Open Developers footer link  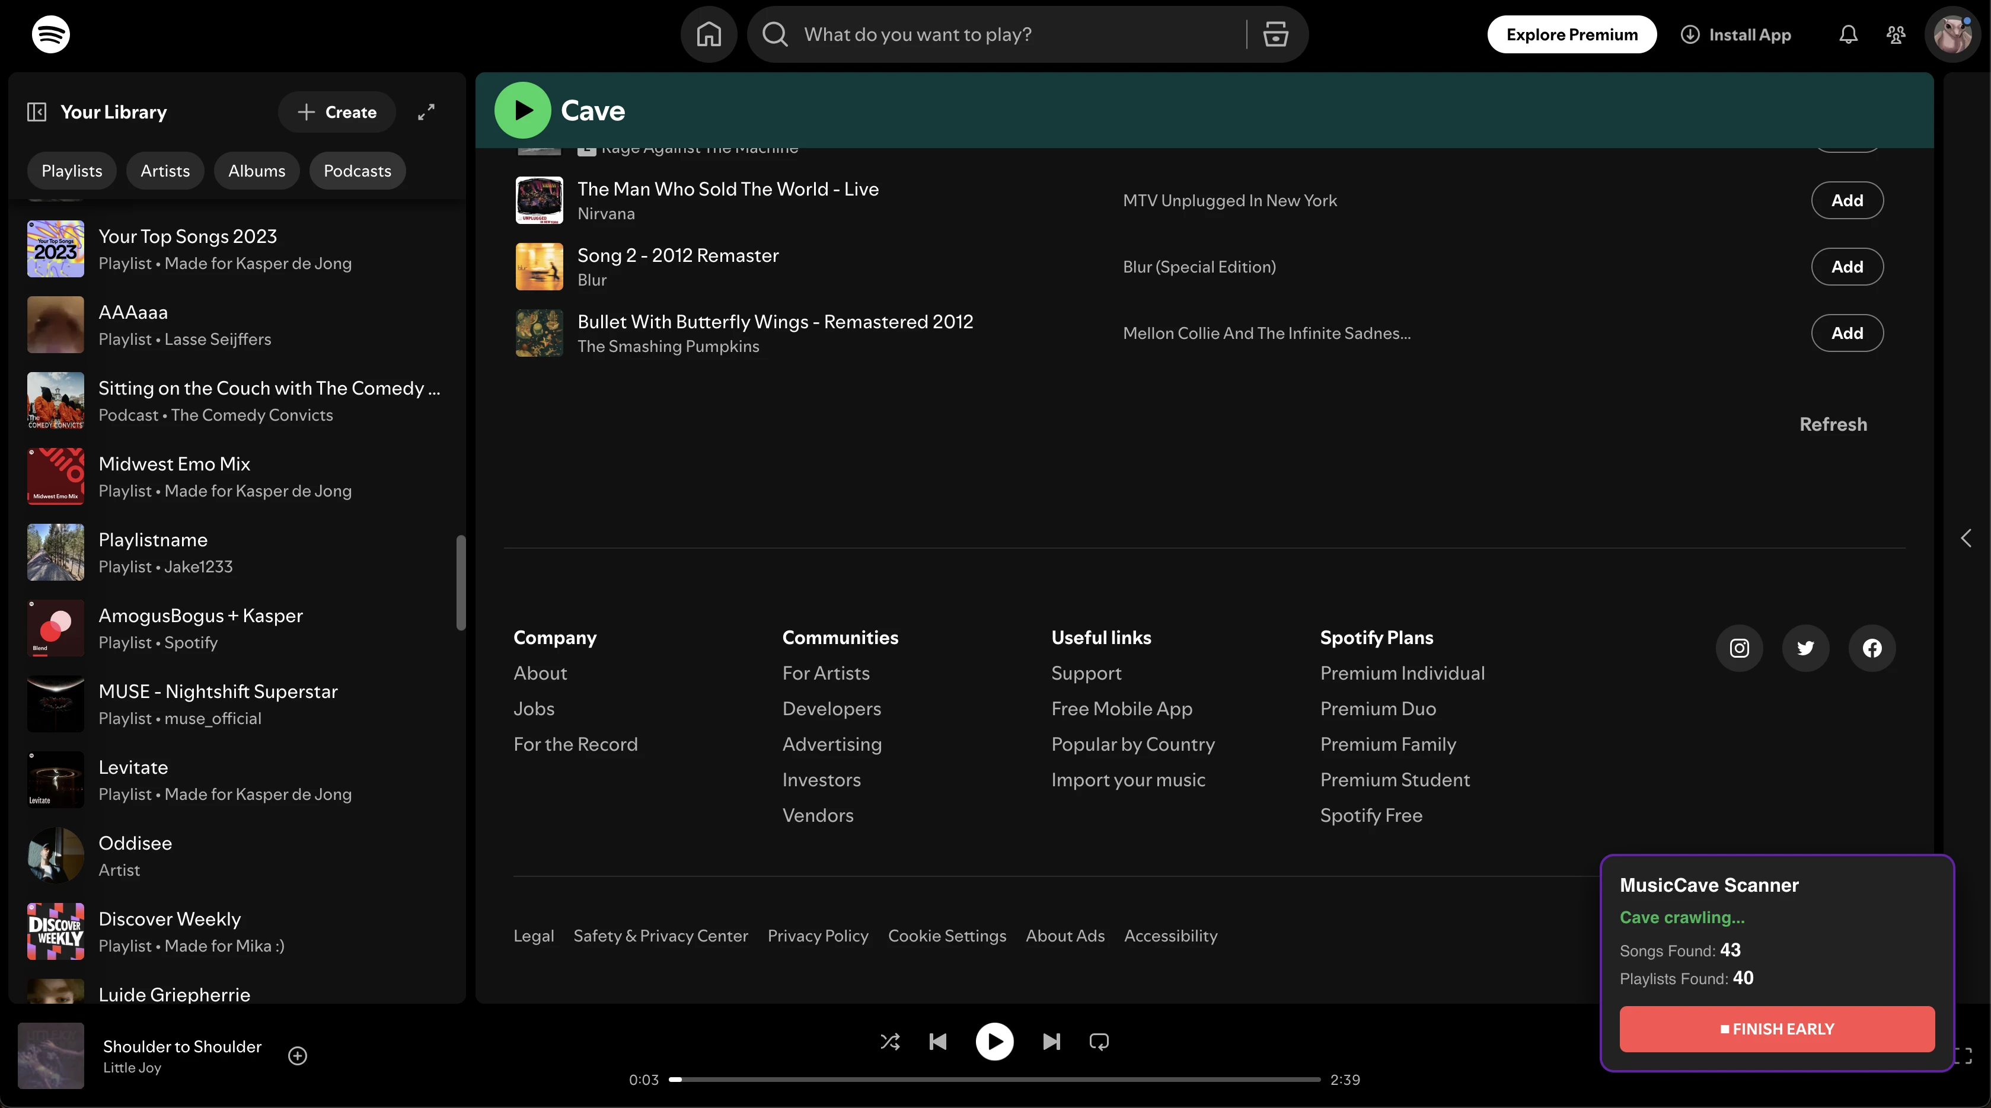pyautogui.click(x=832, y=709)
